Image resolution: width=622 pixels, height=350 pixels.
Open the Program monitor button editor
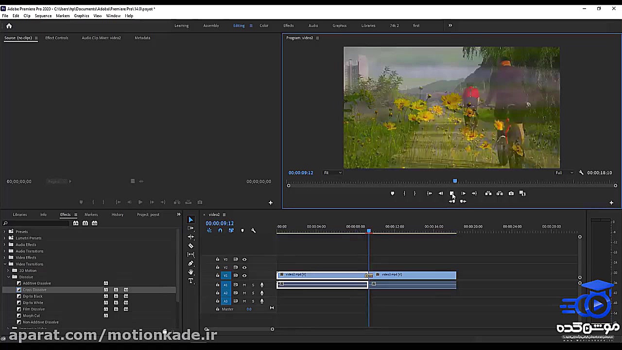[611, 202]
